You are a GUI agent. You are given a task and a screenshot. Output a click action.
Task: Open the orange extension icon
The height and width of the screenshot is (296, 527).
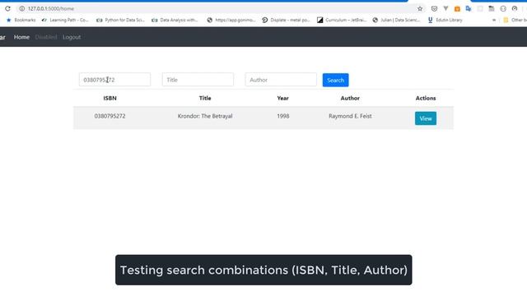[457, 9]
